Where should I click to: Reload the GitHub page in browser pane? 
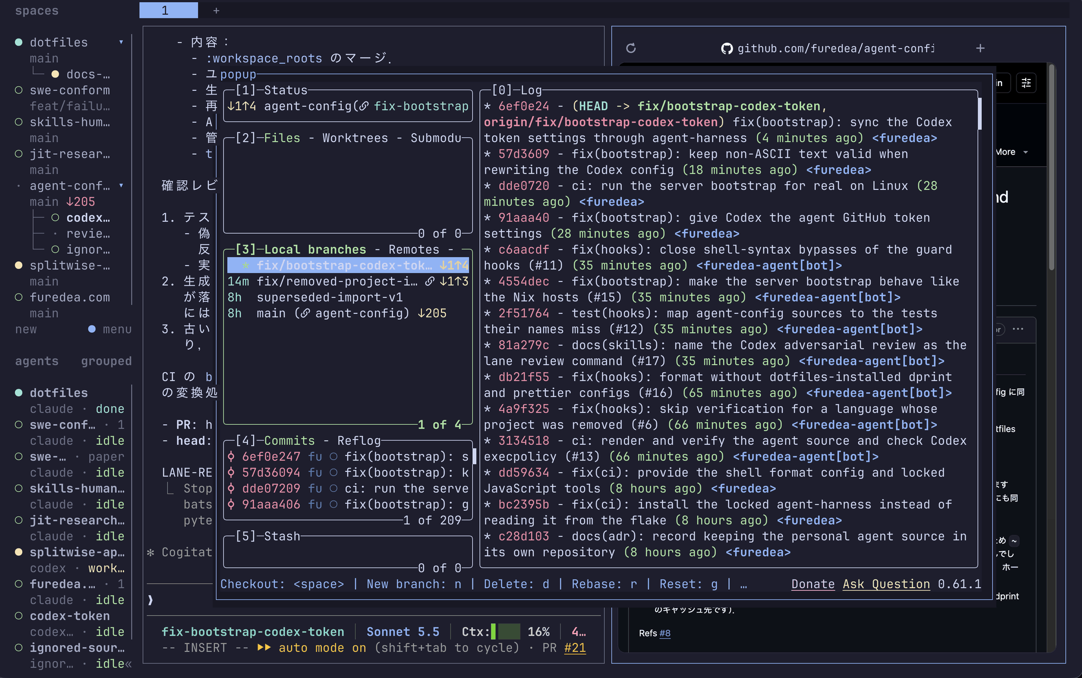tap(631, 48)
